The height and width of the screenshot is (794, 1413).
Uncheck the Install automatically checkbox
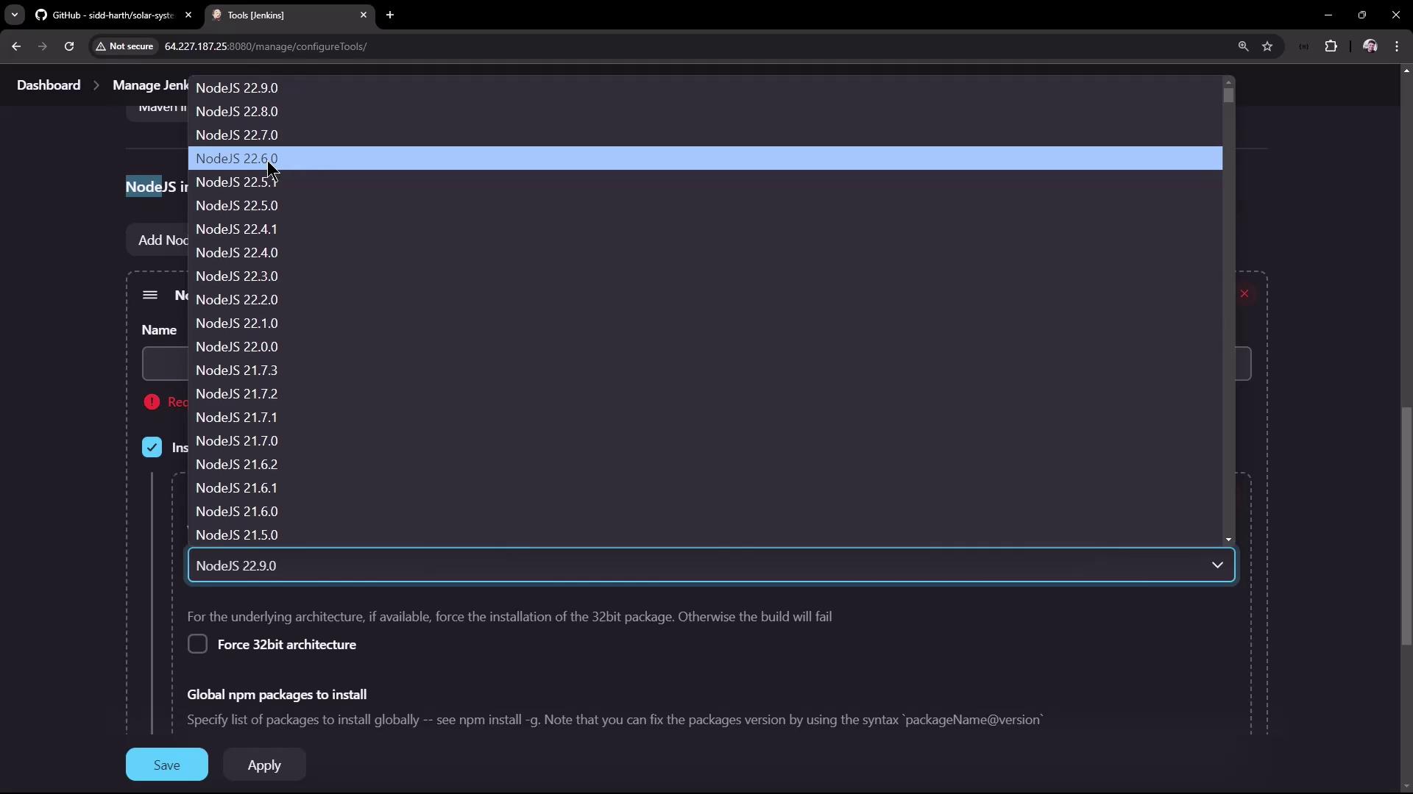tap(152, 447)
